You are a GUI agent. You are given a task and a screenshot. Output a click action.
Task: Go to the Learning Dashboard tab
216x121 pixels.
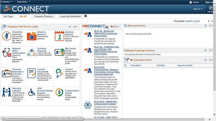pos(70,16)
